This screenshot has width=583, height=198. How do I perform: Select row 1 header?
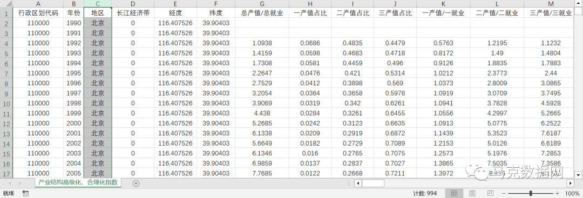(x=6, y=13)
